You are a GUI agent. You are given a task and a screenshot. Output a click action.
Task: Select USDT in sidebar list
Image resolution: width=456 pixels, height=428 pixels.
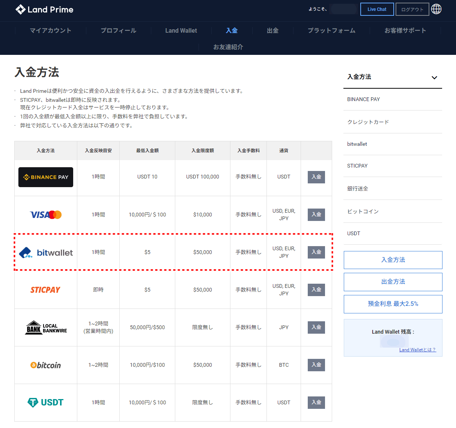pos(393,233)
